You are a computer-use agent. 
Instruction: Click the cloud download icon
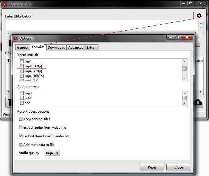(199, 102)
